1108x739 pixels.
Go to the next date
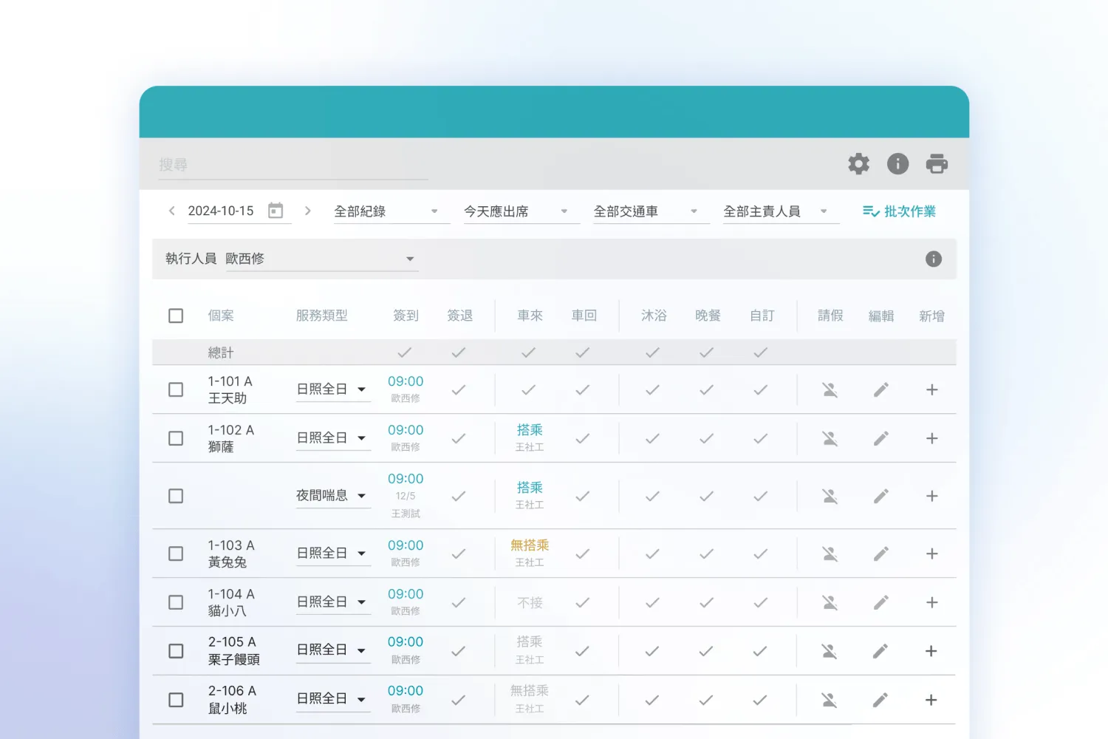[x=308, y=211]
